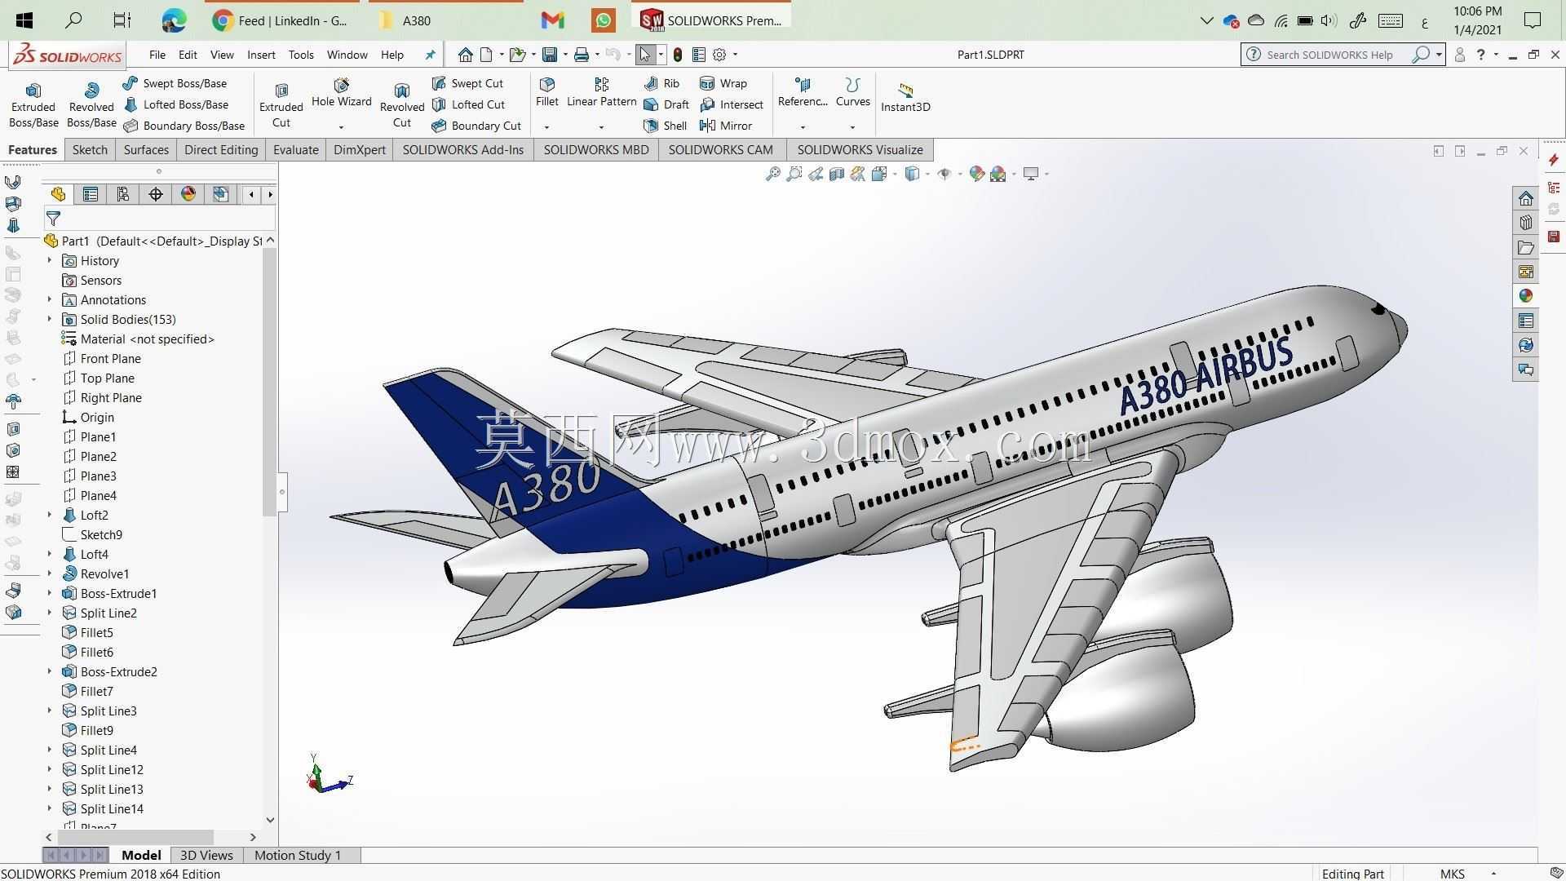Image resolution: width=1566 pixels, height=881 pixels.
Task: Open the Gmail taskbar icon
Action: pos(553,20)
